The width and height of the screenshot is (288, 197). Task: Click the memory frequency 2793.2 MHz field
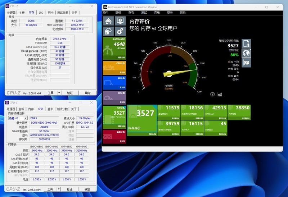[x=60, y=39]
